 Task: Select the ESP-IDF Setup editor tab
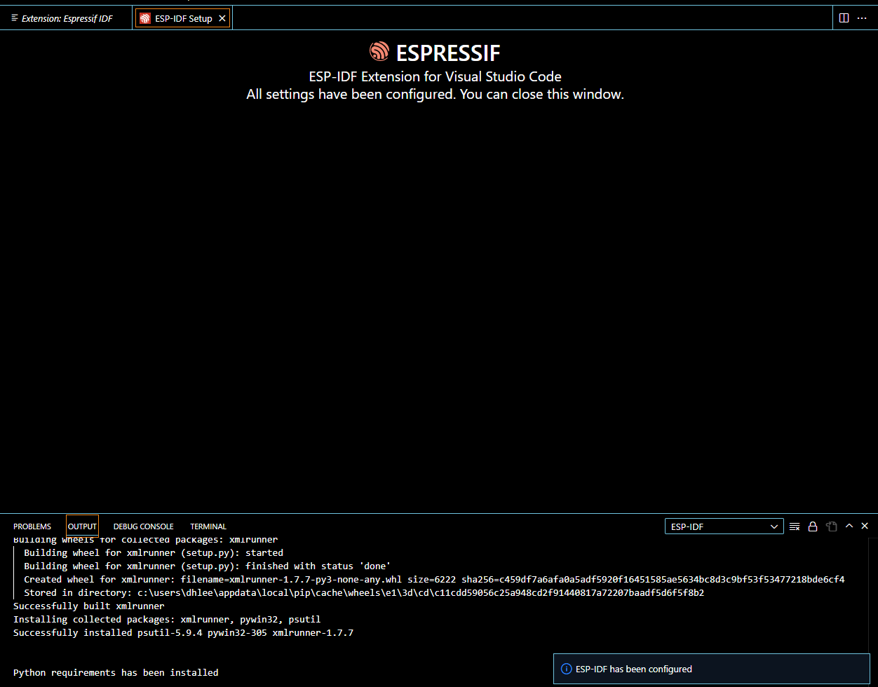point(183,18)
